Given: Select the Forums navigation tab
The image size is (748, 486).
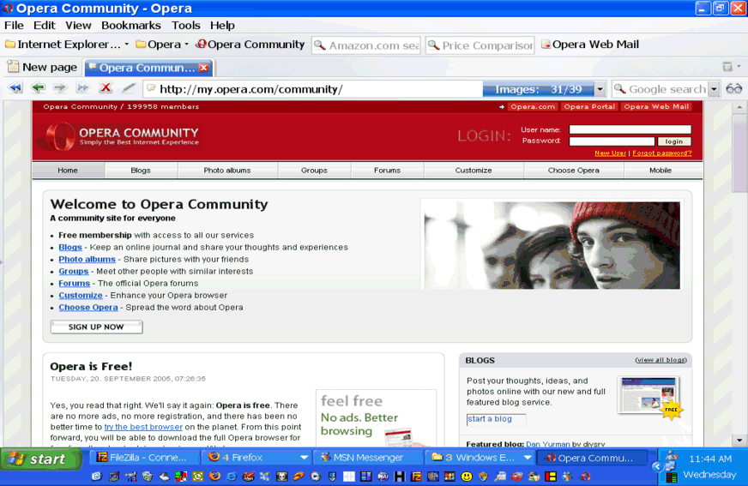Looking at the screenshot, I should coord(388,170).
